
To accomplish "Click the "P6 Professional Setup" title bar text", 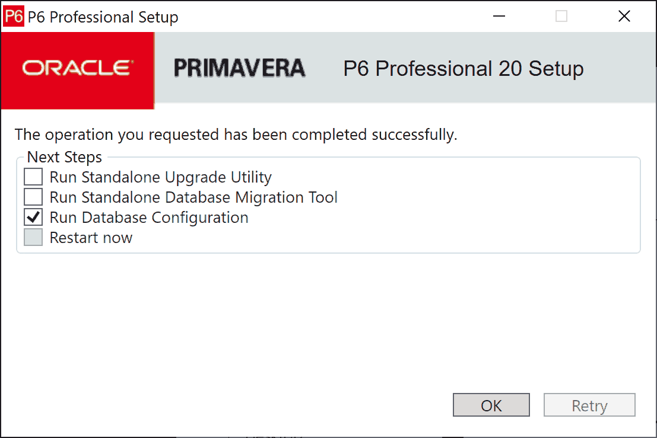I will pyautogui.click(x=114, y=17).
